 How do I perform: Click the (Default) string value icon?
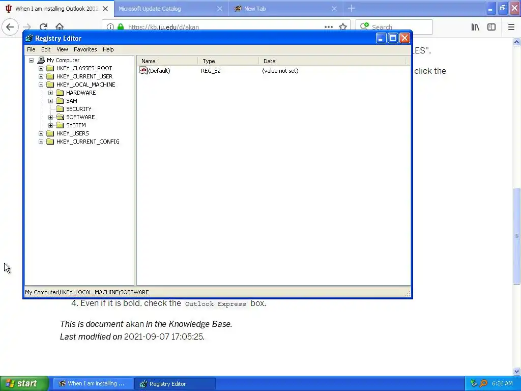[x=143, y=70]
